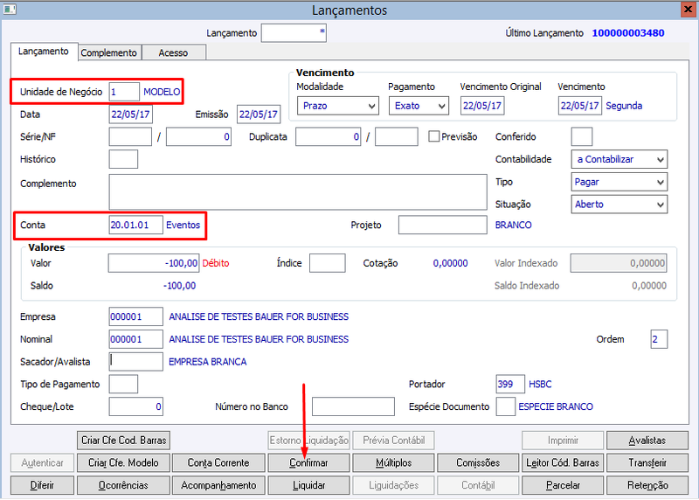
Task: Open the Tipo dropdown showing Pagar
Action: [x=619, y=182]
